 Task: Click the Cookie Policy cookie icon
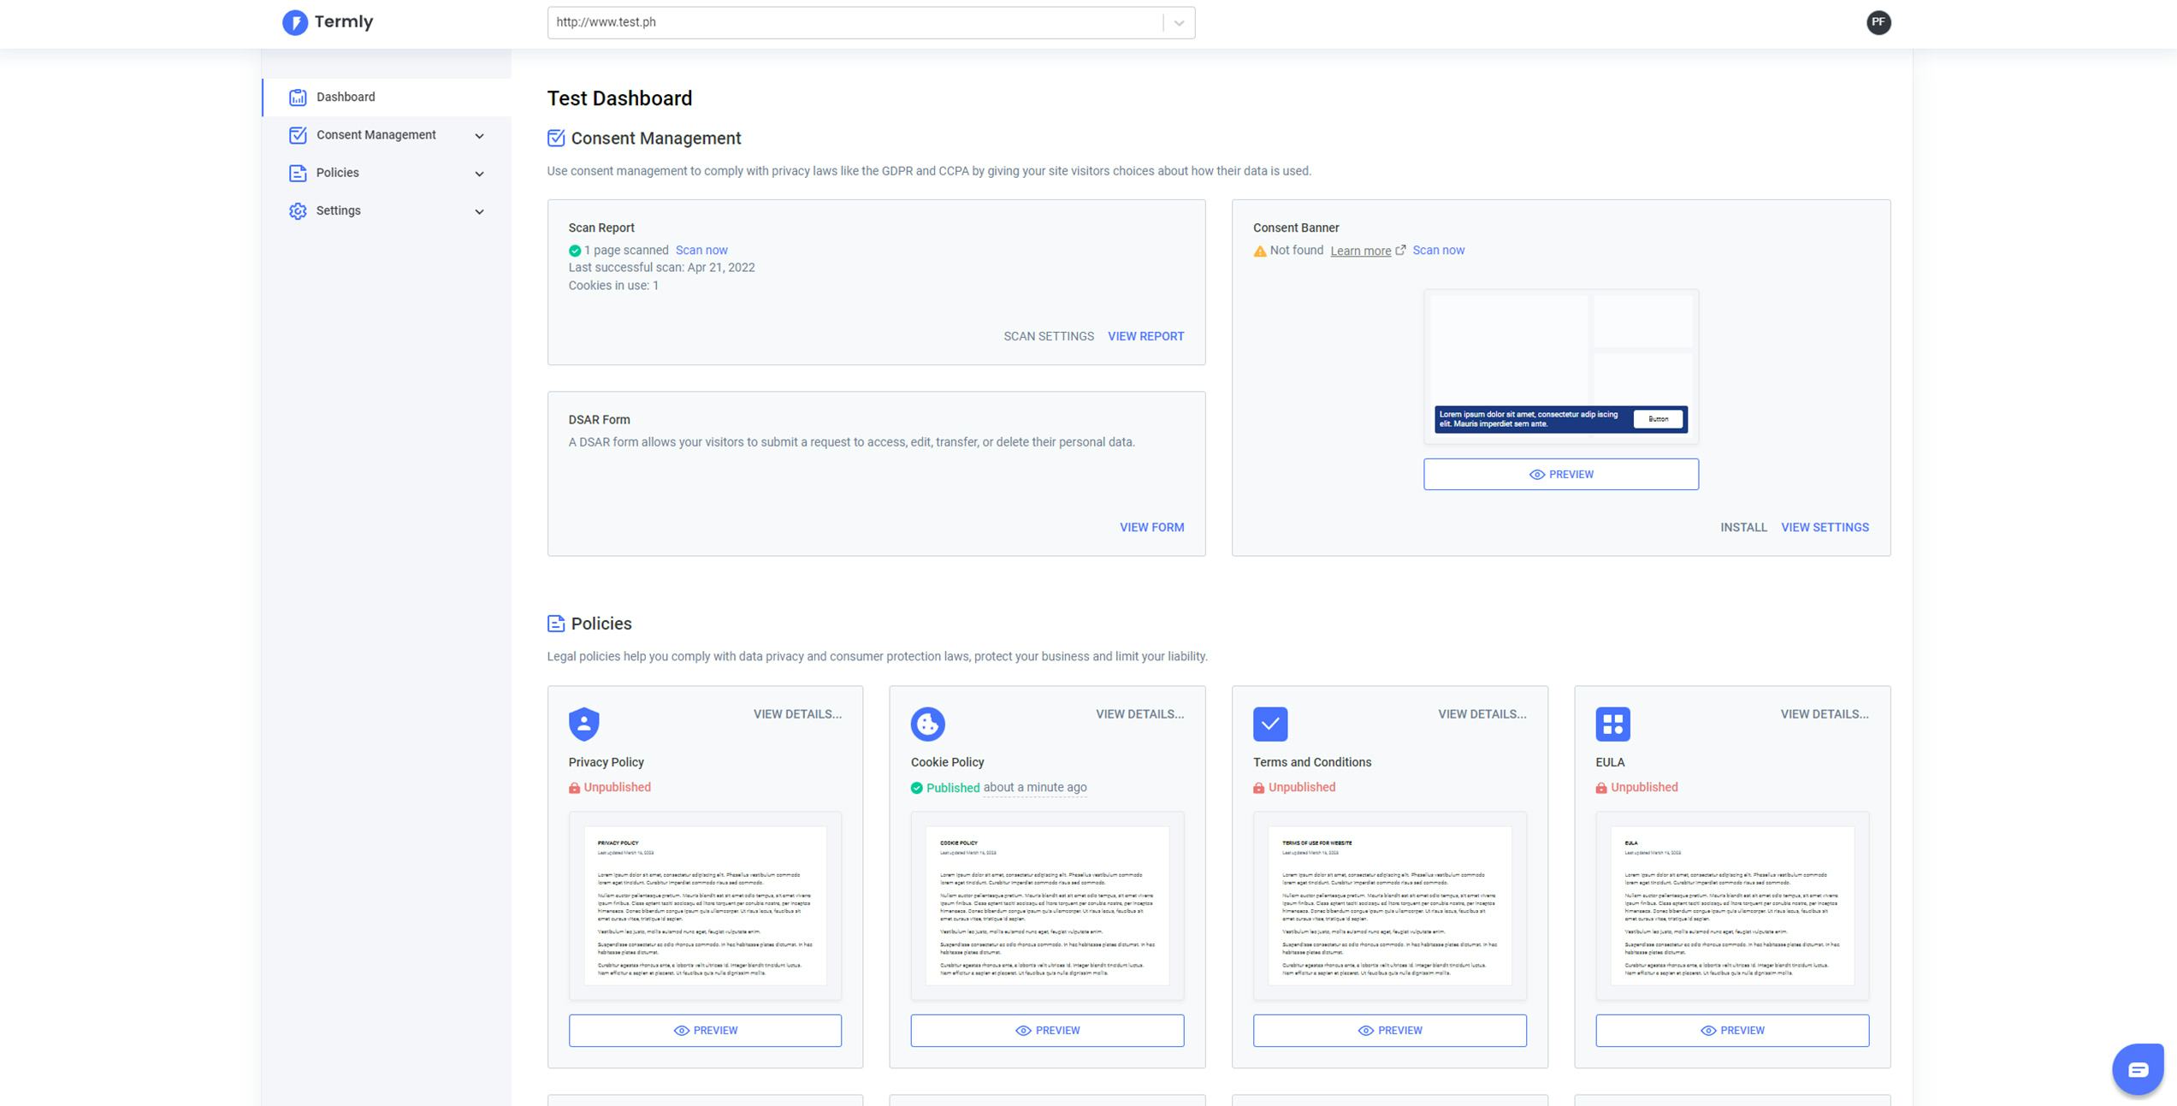927,724
